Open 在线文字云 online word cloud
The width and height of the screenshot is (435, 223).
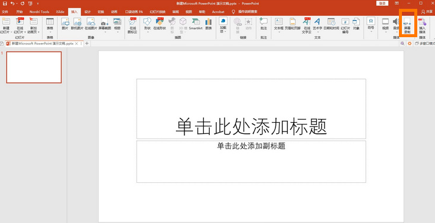306,25
